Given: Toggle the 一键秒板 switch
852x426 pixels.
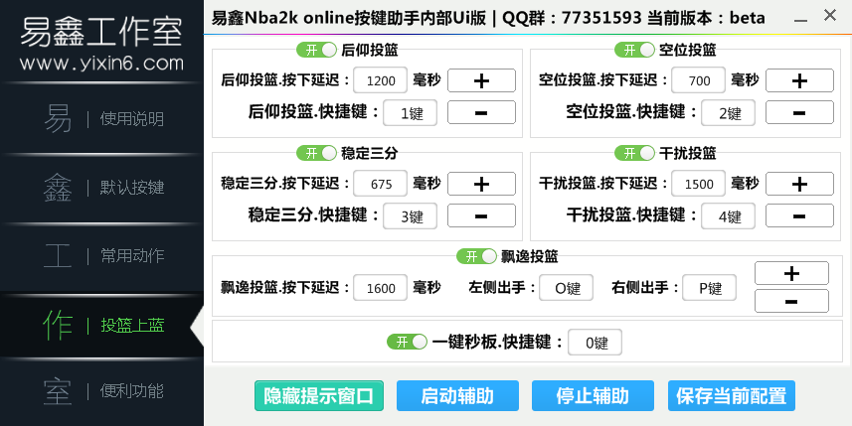Looking at the screenshot, I should click(407, 342).
